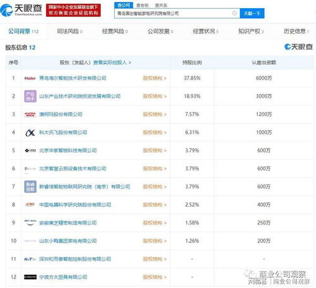The height and width of the screenshot is (288, 316).
Task: Expand 股权结构 for 安徽美芝精密制造
Action: point(155,223)
